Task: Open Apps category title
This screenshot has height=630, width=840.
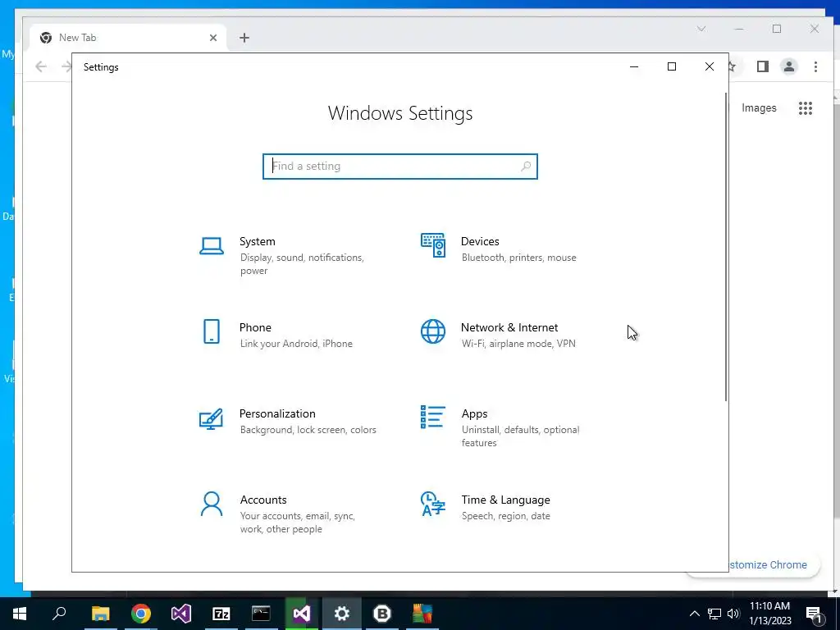Action: click(475, 413)
